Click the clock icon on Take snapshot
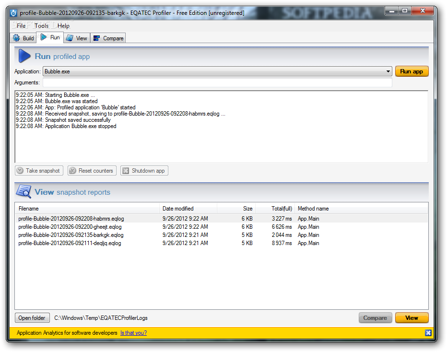The height and width of the screenshot is (352, 447). coord(20,170)
